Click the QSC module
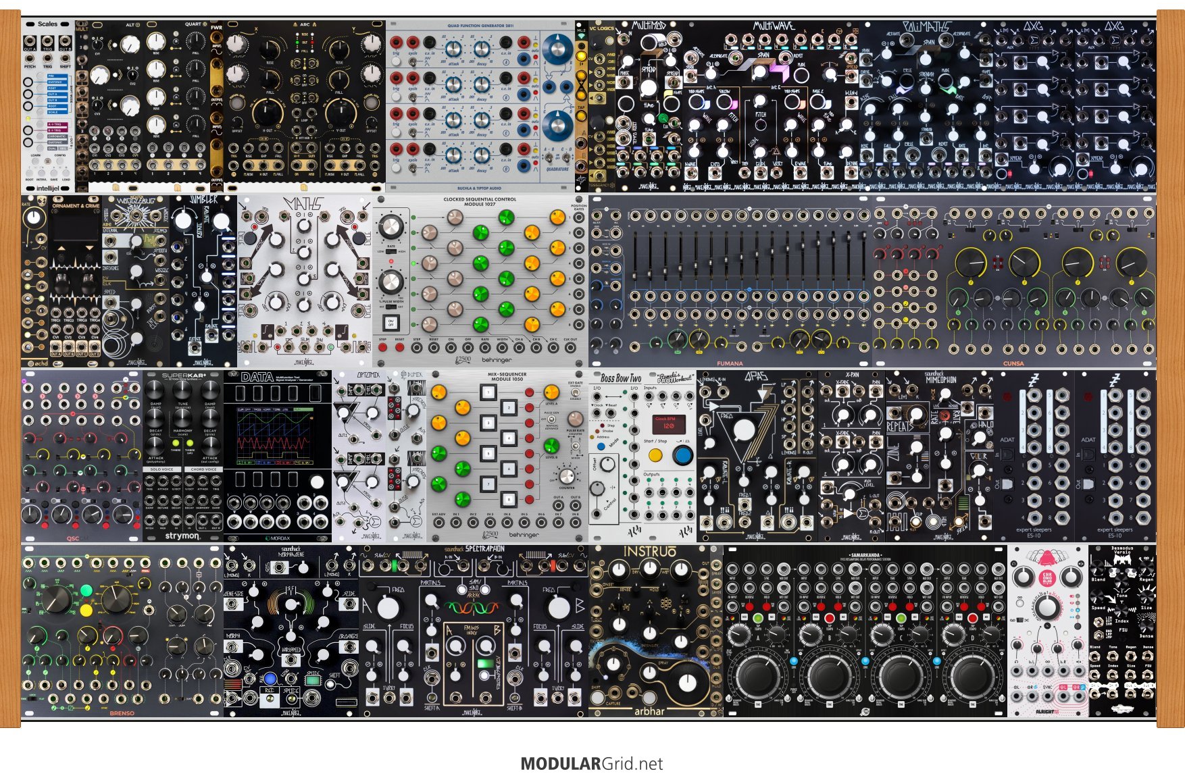 pos(82,456)
